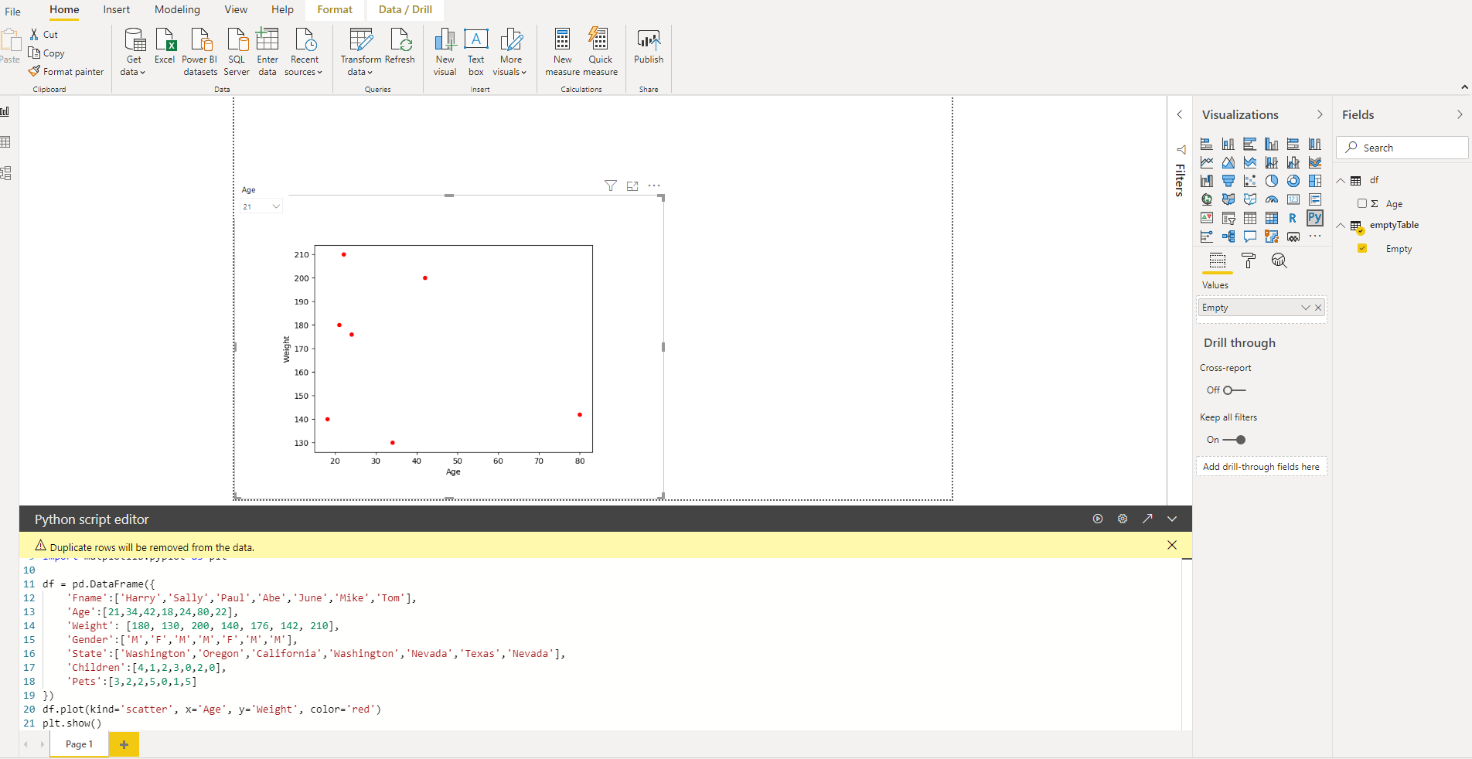Viewport: 1472px width, 759px height.
Task: Dismiss the duplicate rows warning
Action: 1172,545
